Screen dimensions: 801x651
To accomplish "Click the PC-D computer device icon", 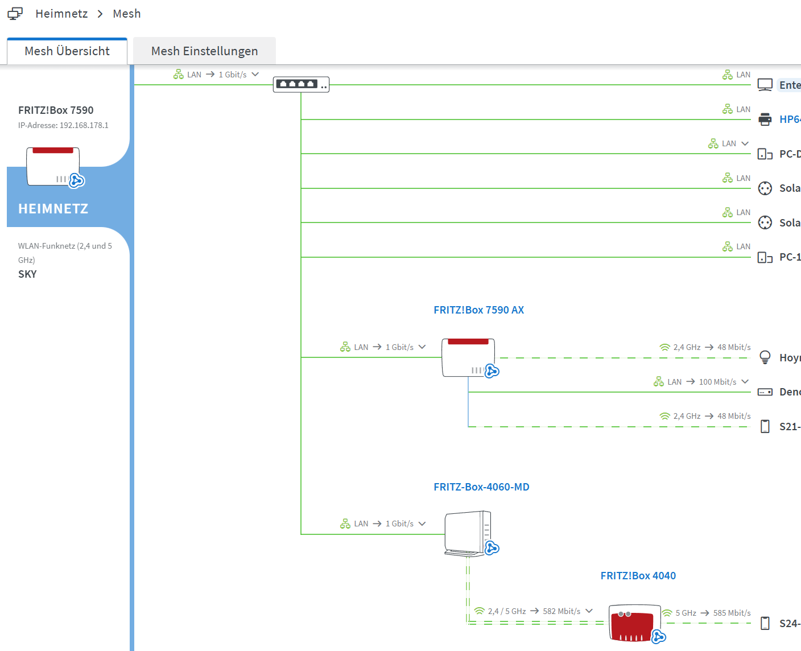I will click(765, 154).
